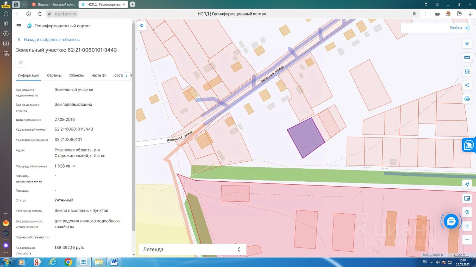Click the highlighted purple land parcel
Viewport: 476px width, 267px height.
pyautogui.click(x=306, y=138)
